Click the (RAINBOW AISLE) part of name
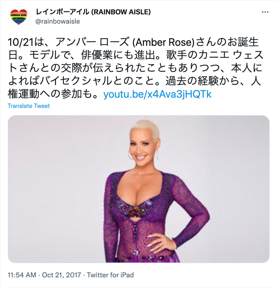277x288 pixels. [121, 12]
